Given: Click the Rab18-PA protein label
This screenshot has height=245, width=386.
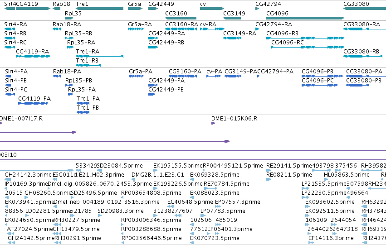Looking at the screenshot, I should pyautogui.click(x=67, y=72).
